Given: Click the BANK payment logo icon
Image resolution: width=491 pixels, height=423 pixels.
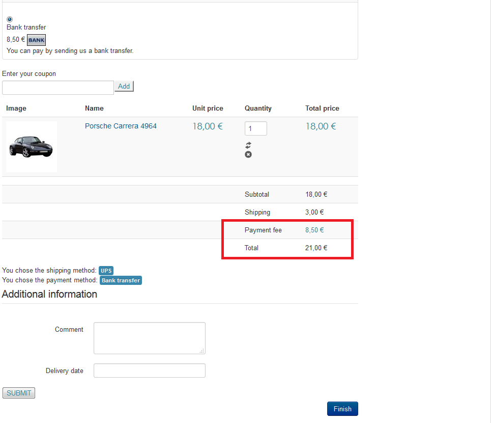Looking at the screenshot, I should tap(36, 40).
